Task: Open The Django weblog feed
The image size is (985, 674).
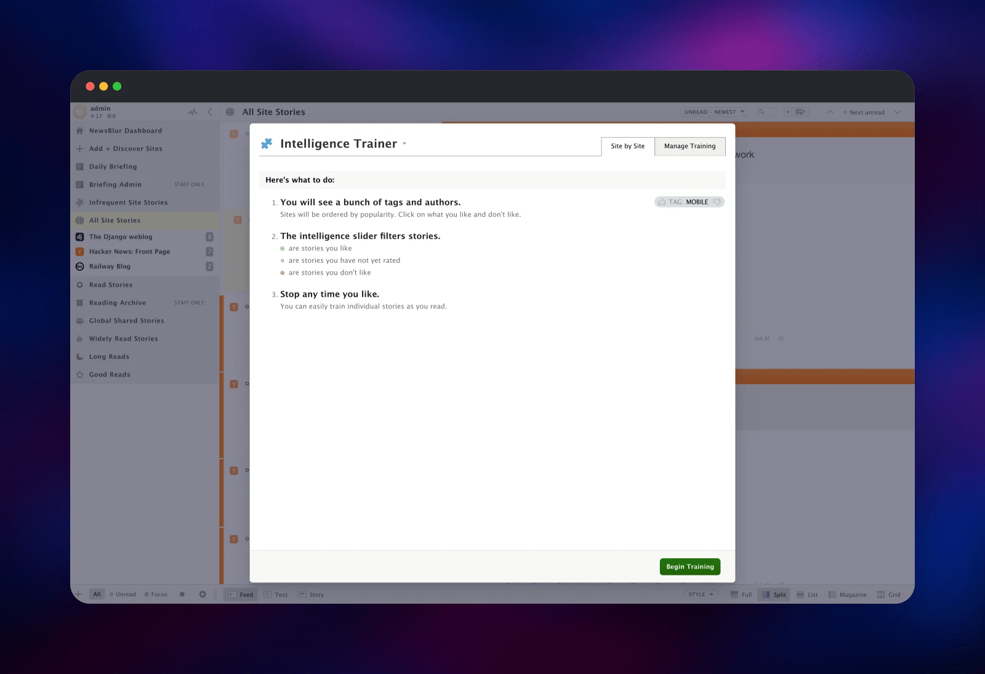Action: tap(121, 236)
